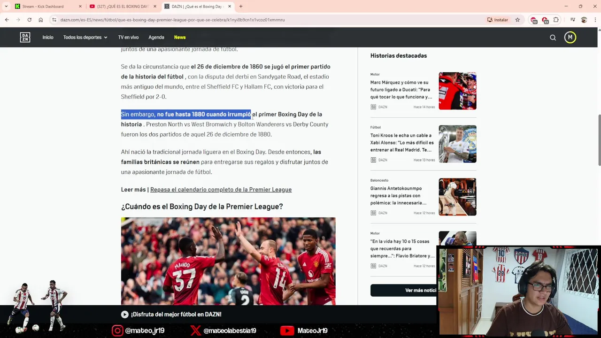This screenshot has height=338, width=601.
Task: Click text Hace 14 horas
Action: click(x=424, y=107)
